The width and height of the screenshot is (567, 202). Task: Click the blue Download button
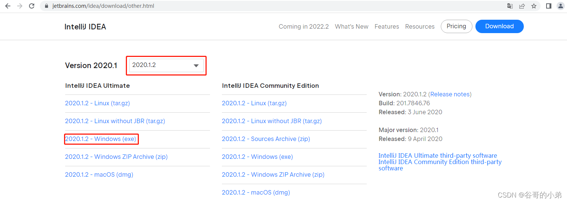point(500,26)
